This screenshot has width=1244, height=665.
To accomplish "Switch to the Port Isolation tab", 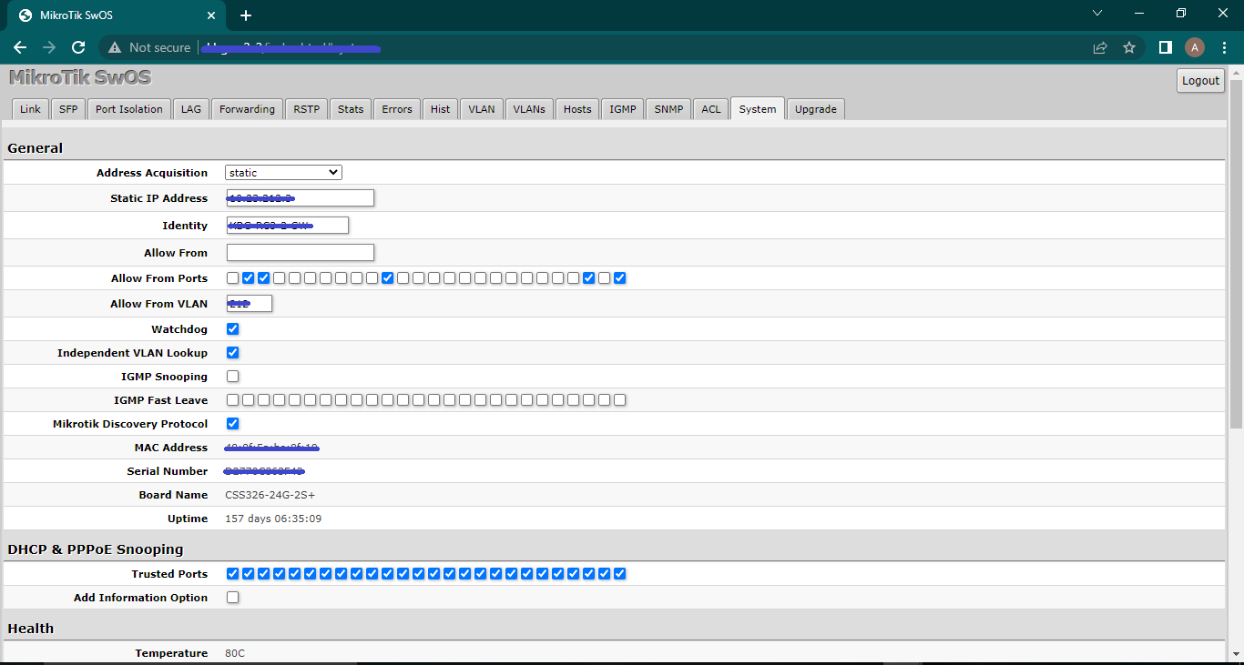I will click(128, 109).
